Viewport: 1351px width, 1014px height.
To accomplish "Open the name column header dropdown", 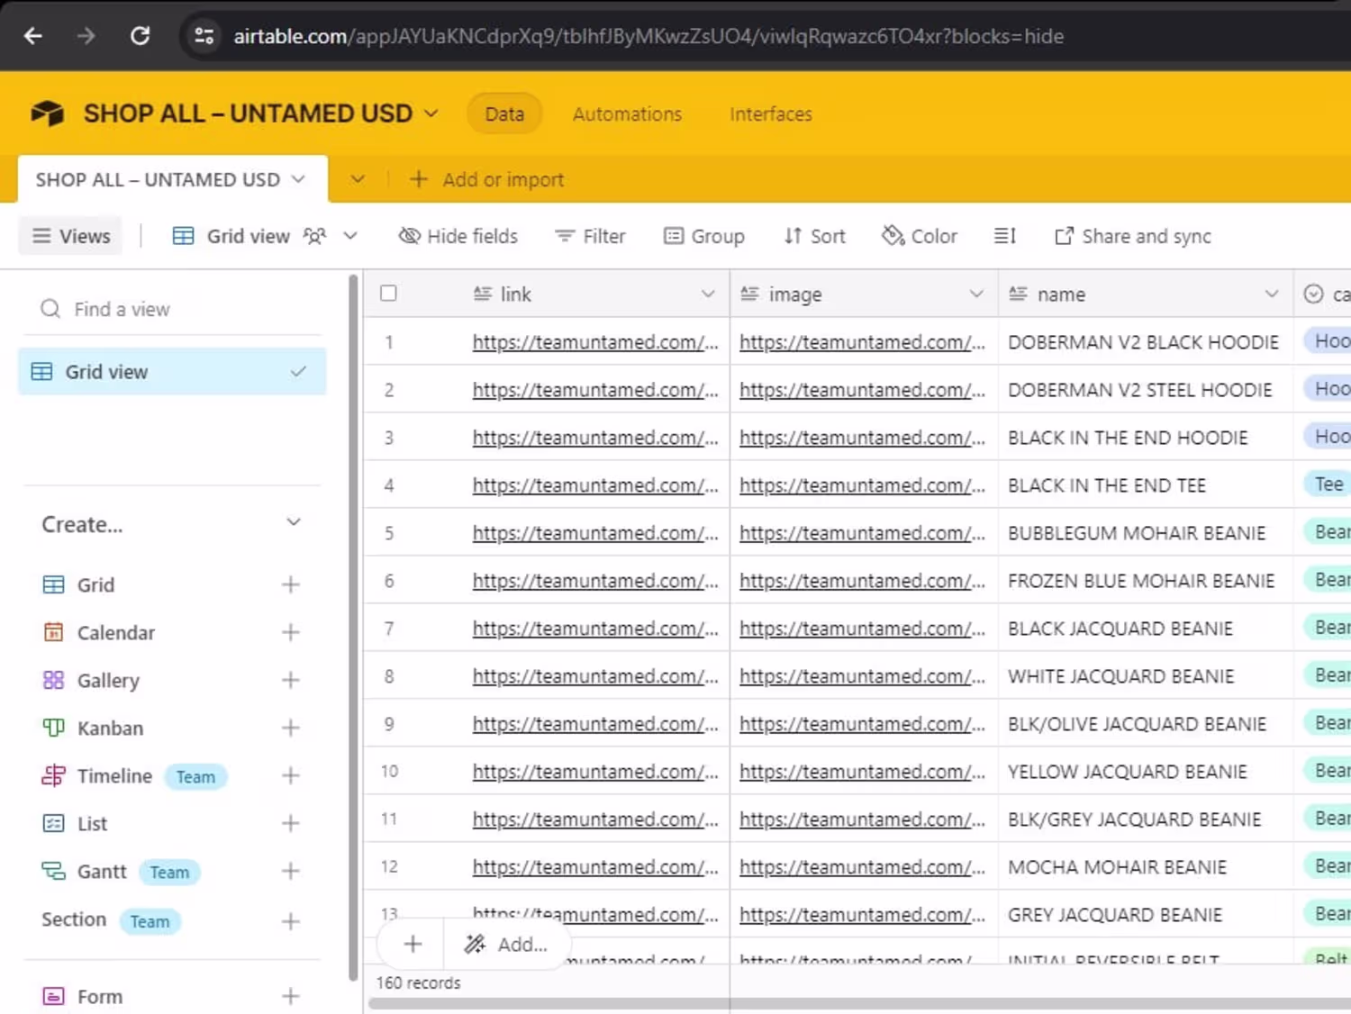I will coord(1271,294).
